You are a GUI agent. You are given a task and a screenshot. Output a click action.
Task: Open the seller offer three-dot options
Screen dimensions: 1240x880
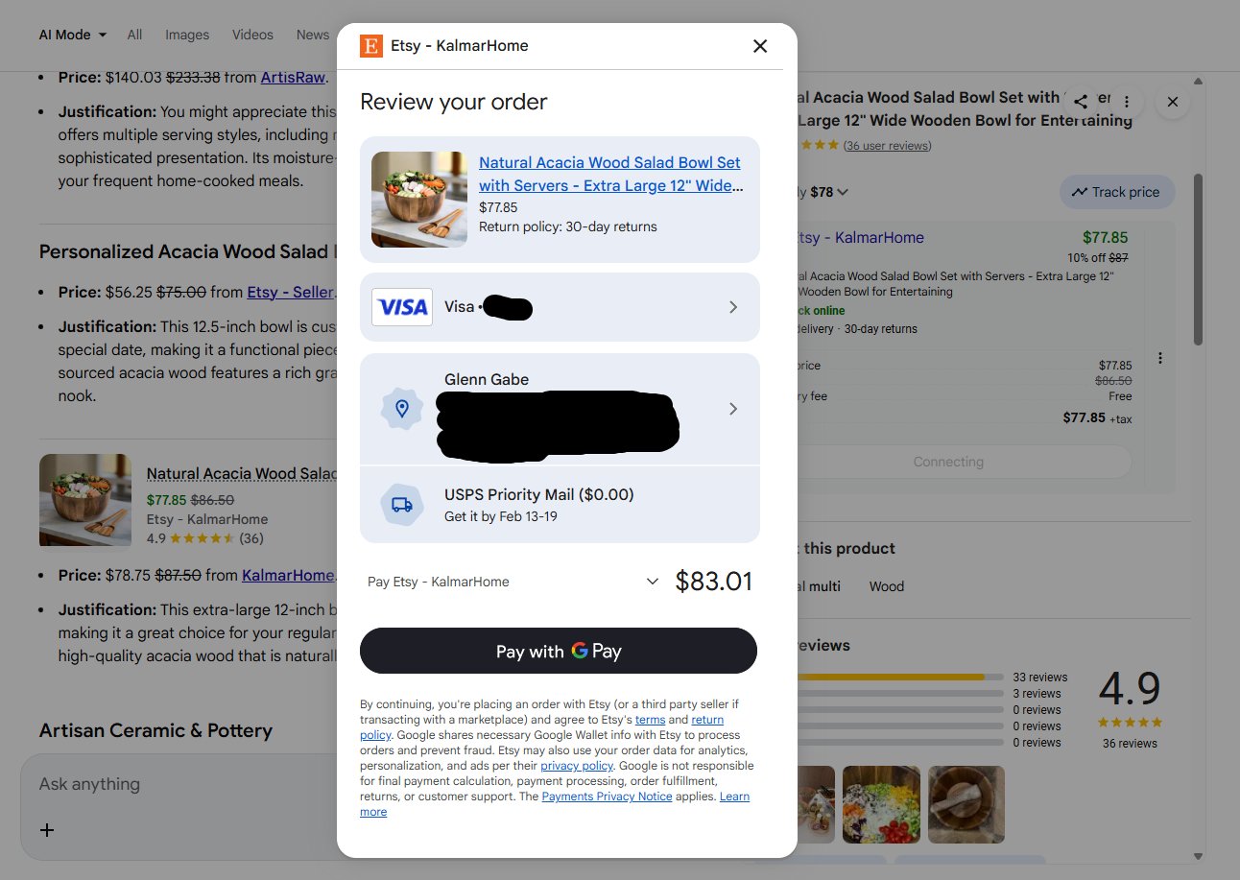pos(1160,358)
